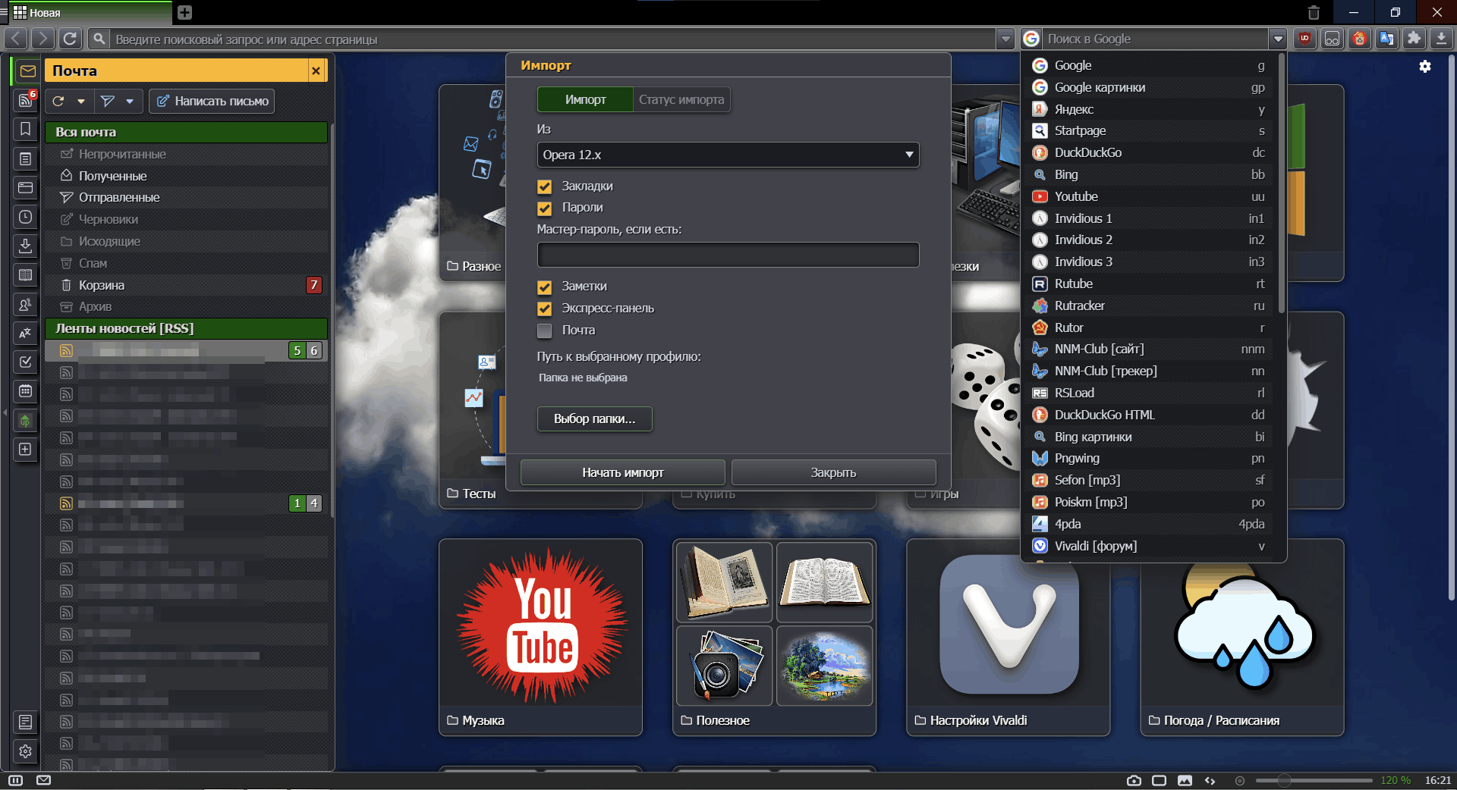Click the Начать импорт button

click(622, 472)
